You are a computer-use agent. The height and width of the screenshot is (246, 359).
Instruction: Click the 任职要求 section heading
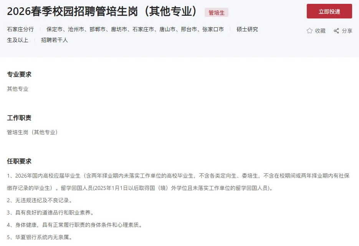coord(19,161)
